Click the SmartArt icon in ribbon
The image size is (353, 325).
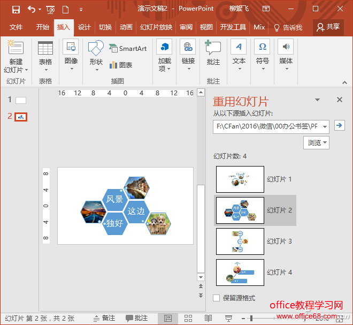click(128, 48)
